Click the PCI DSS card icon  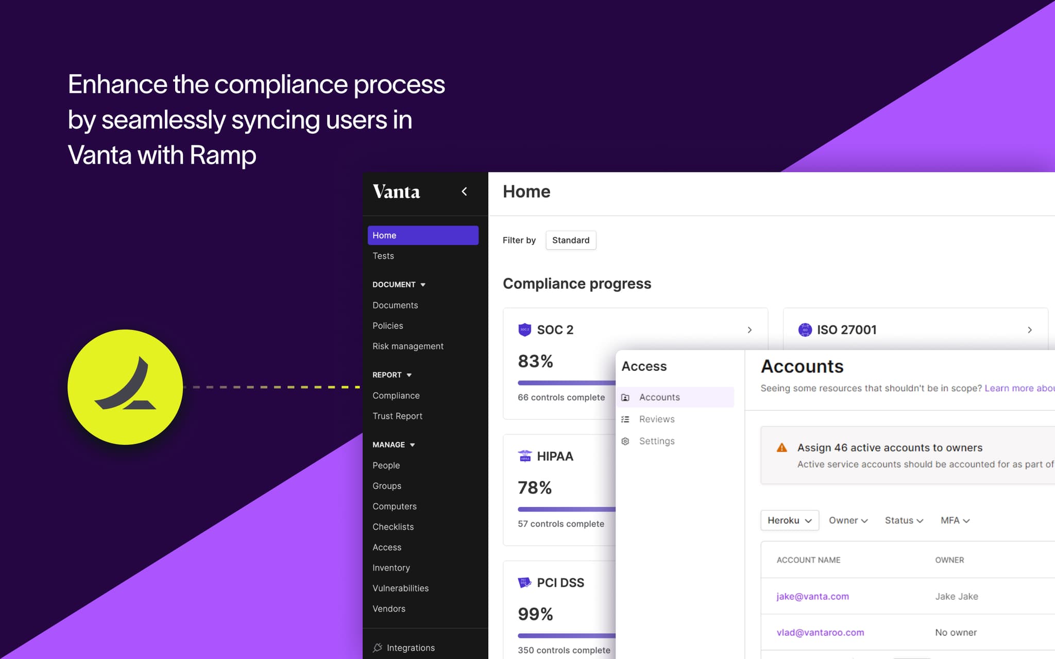coord(524,582)
